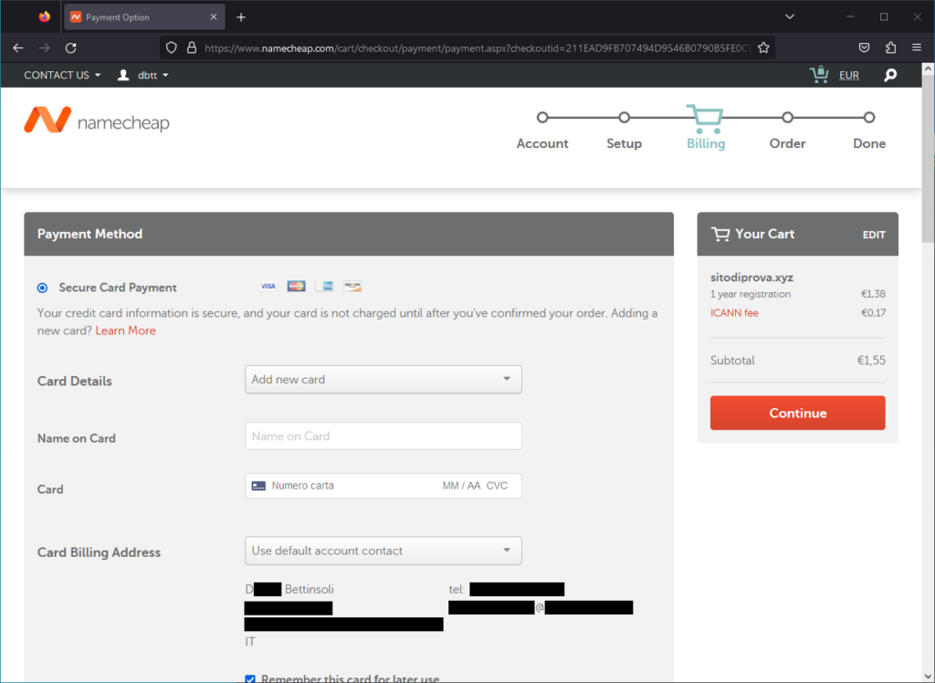Click EDIT in Your Cart
Image resolution: width=935 pixels, height=683 pixels.
(874, 235)
